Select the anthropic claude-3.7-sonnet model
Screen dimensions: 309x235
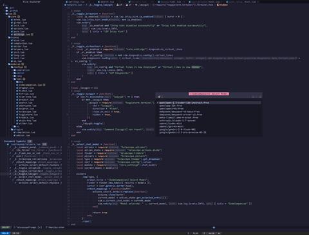click(x=177, y=120)
